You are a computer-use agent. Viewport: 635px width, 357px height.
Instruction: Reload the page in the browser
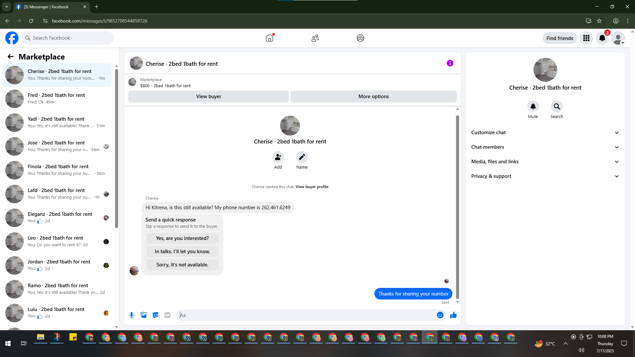pyautogui.click(x=31, y=21)
